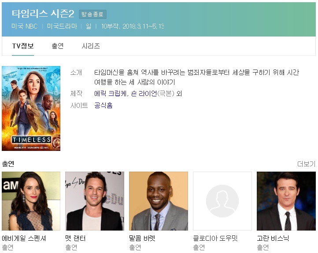Open the 말콤 바렛 cast photo

159,201
